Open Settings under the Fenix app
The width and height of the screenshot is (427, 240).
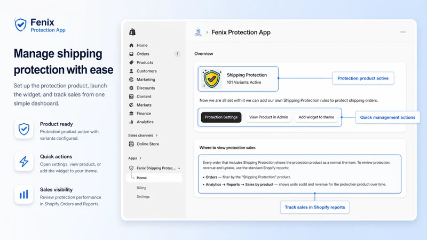[143, 196]
